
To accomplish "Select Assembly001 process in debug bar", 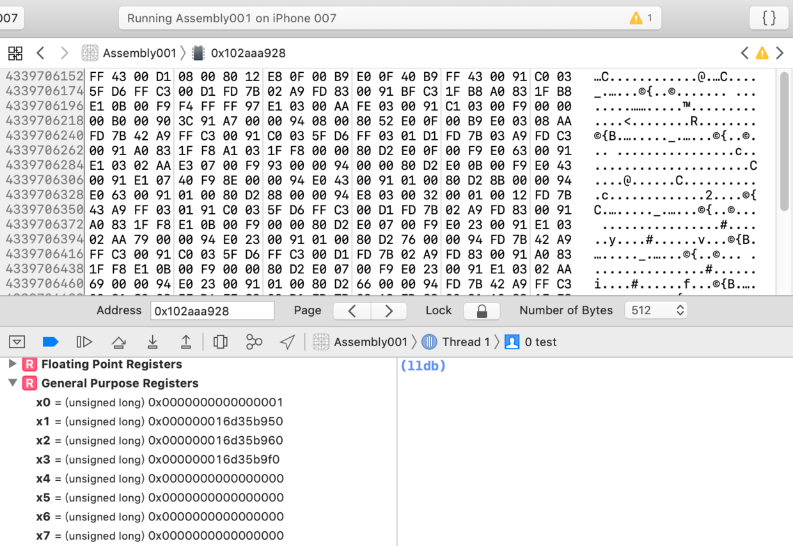I will 360,342.
